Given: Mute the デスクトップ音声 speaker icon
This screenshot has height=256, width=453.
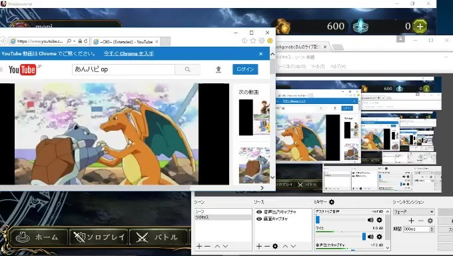Looking at the screenshot, I should click(x=370, y=220).
